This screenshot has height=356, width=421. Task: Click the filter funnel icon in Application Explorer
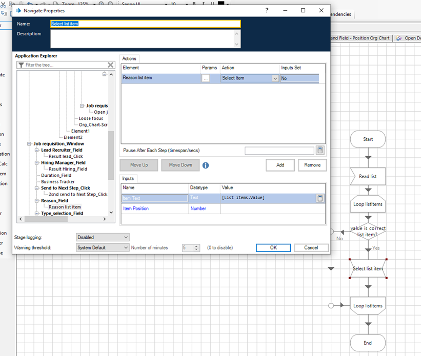21,65
